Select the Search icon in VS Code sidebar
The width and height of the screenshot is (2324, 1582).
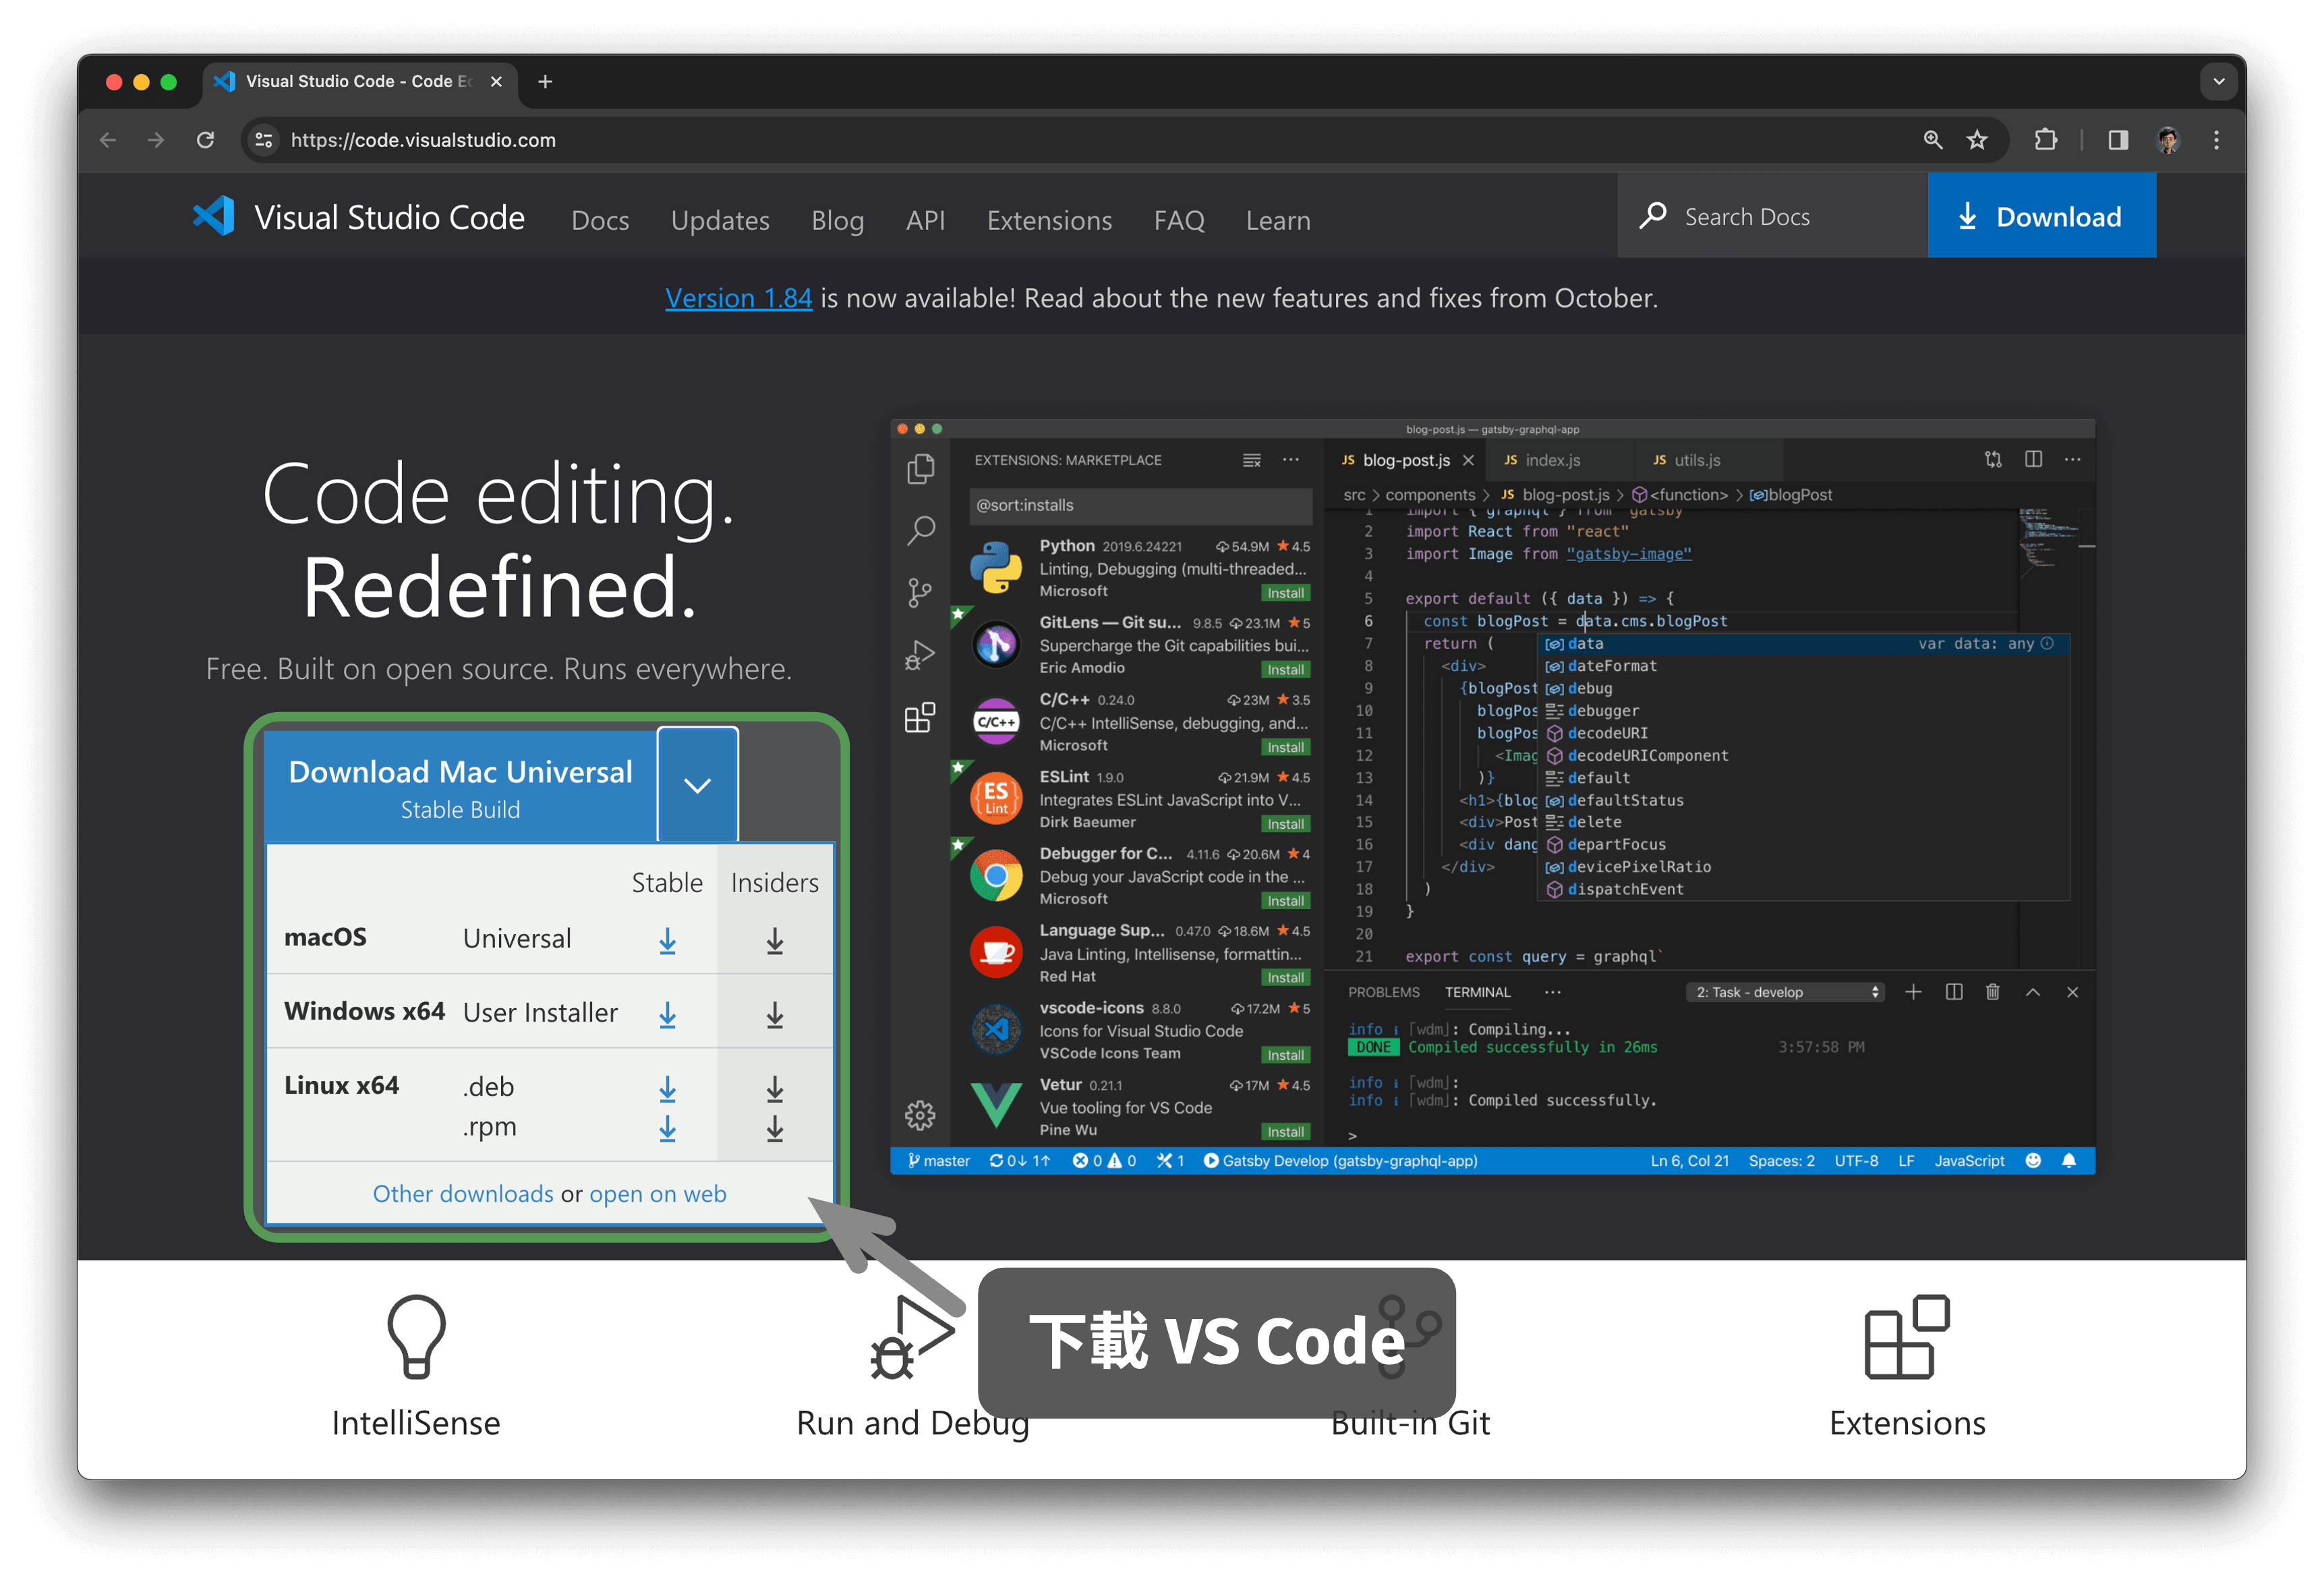(x=921, y=530)
